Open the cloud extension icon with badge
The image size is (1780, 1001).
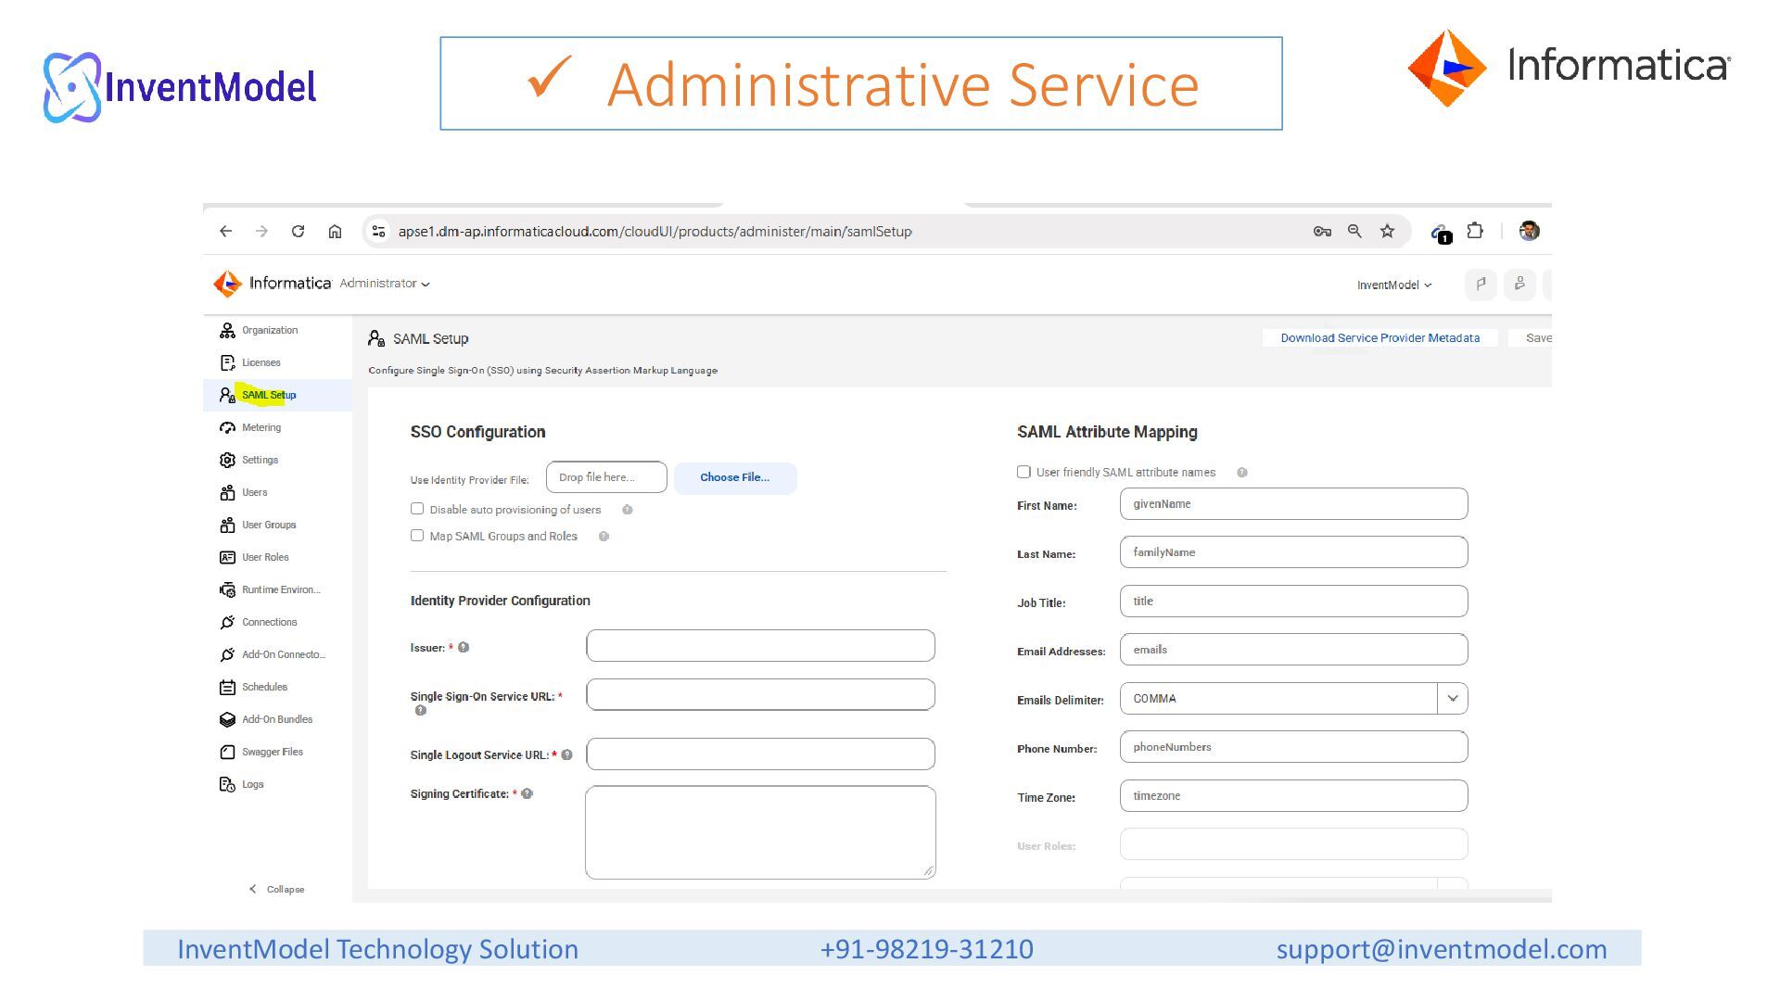1440,233
